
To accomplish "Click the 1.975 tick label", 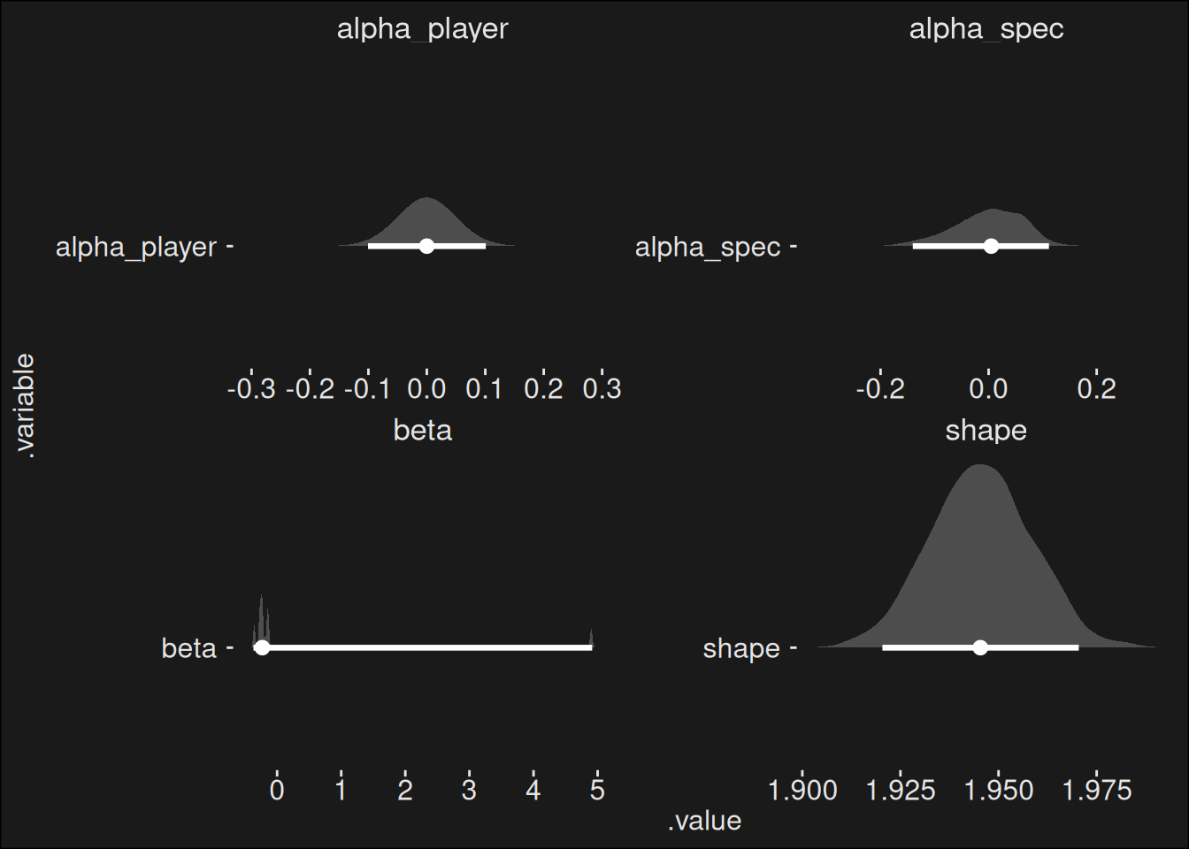I will tap(1097, 790).
